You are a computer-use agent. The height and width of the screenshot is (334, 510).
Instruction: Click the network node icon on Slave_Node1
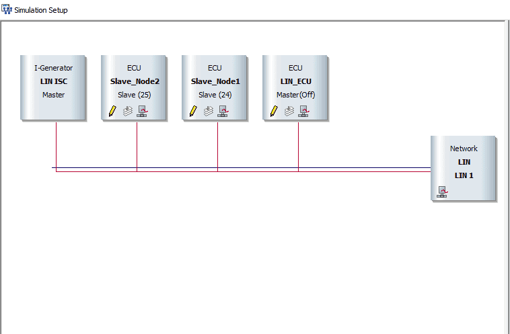coord(223,111)
